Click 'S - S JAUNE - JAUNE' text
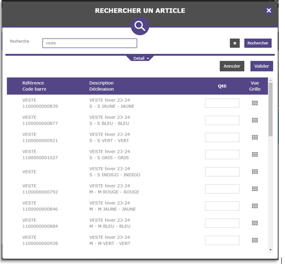Screen dimensions: 285x264 tap(112, 106)
